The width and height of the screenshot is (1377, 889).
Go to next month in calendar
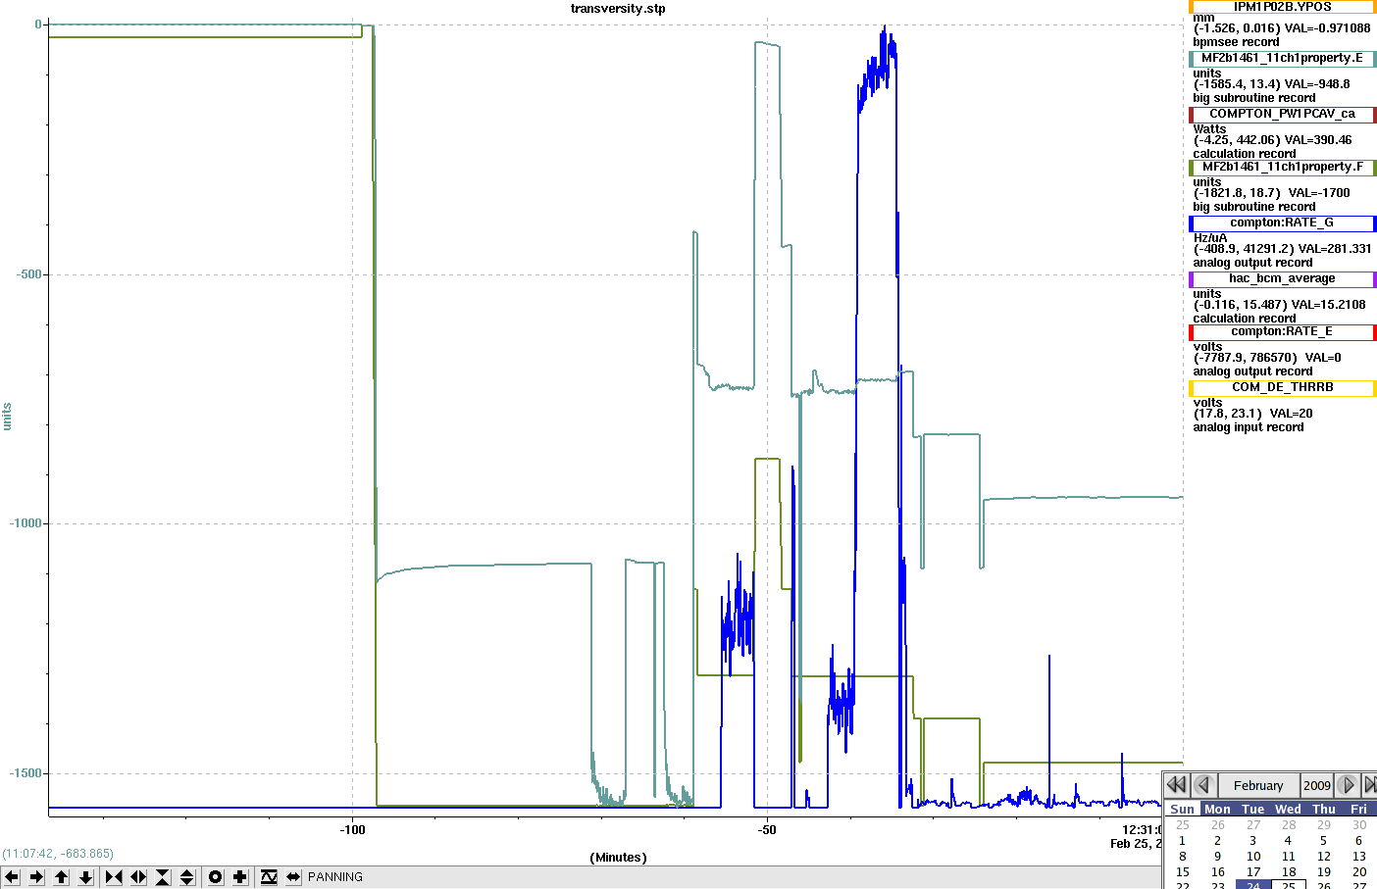(1348, 785)
